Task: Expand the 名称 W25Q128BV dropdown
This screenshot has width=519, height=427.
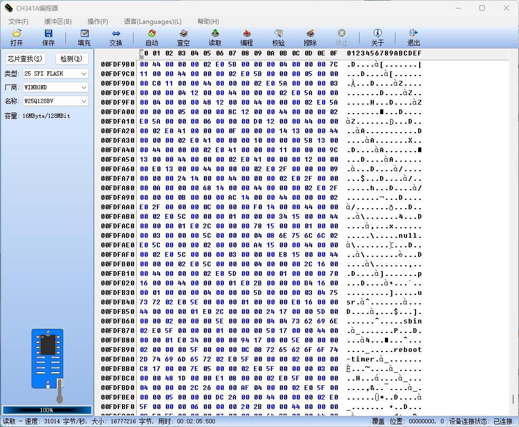Action: [55, 101]
